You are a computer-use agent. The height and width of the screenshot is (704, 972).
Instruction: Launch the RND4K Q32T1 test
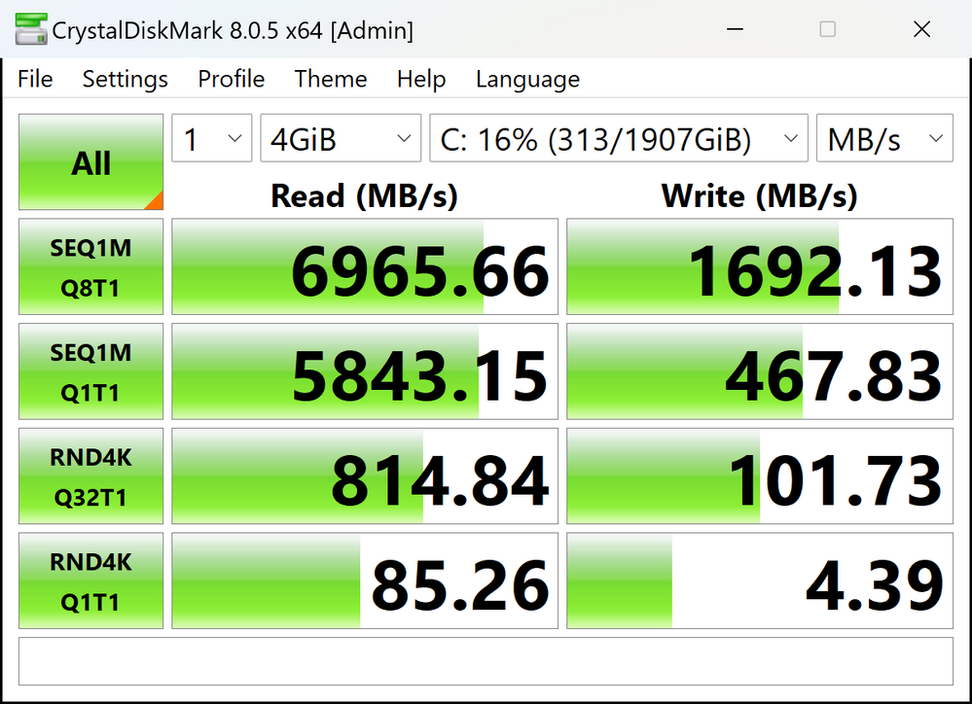pyautogui.click(x=90, y=477)
